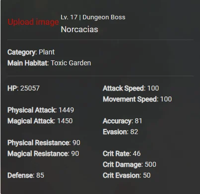200x194 pixels.
Task: Select the Norcacias monster name
Action: 79,30
